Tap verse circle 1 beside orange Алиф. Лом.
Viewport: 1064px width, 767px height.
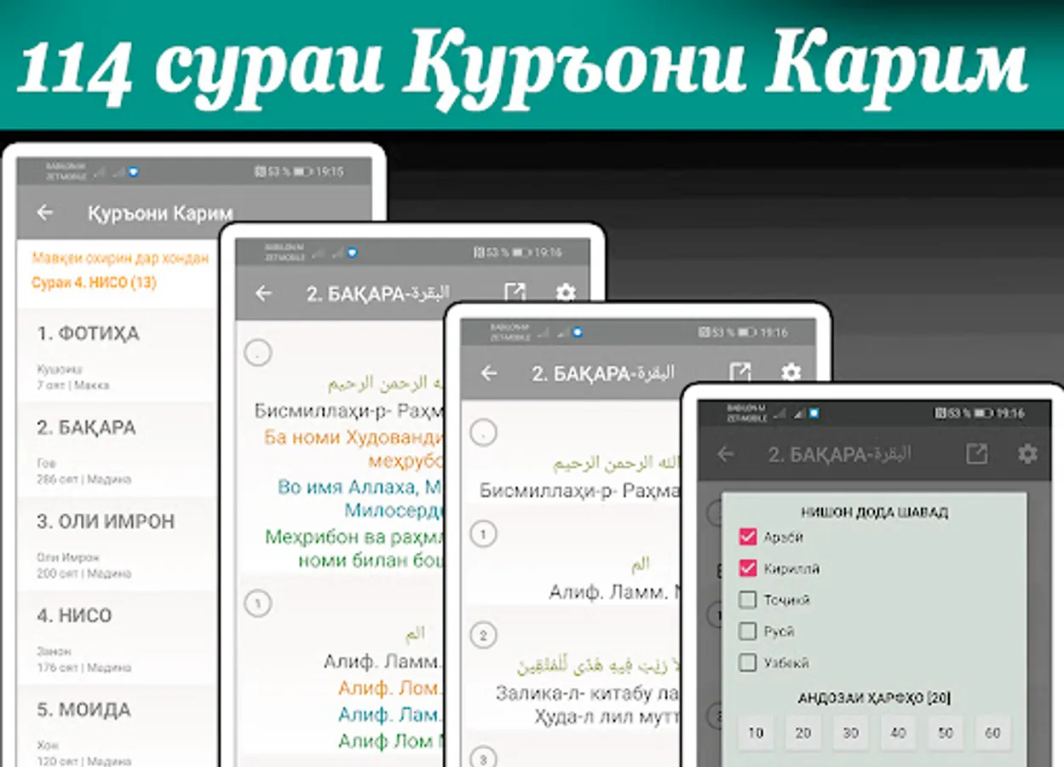coord(258,604)
